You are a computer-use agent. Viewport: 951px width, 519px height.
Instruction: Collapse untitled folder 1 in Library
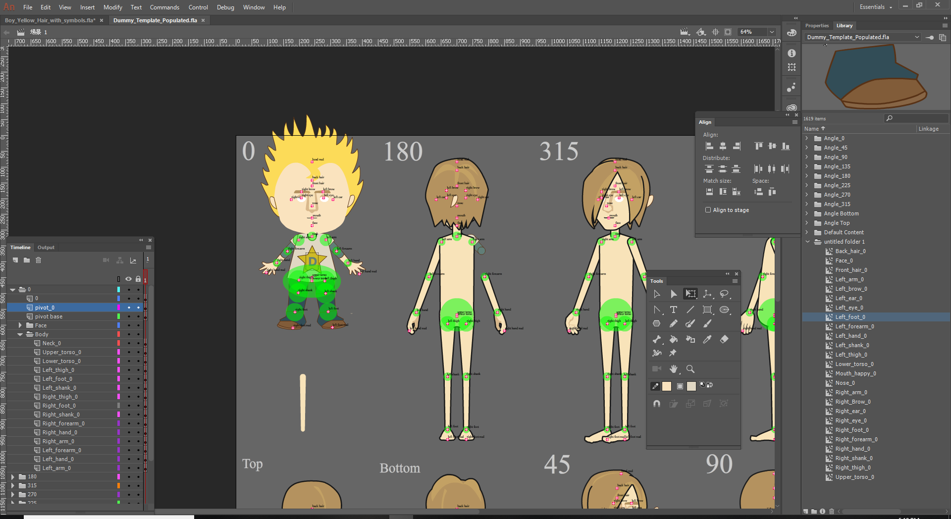pos(807,242)
